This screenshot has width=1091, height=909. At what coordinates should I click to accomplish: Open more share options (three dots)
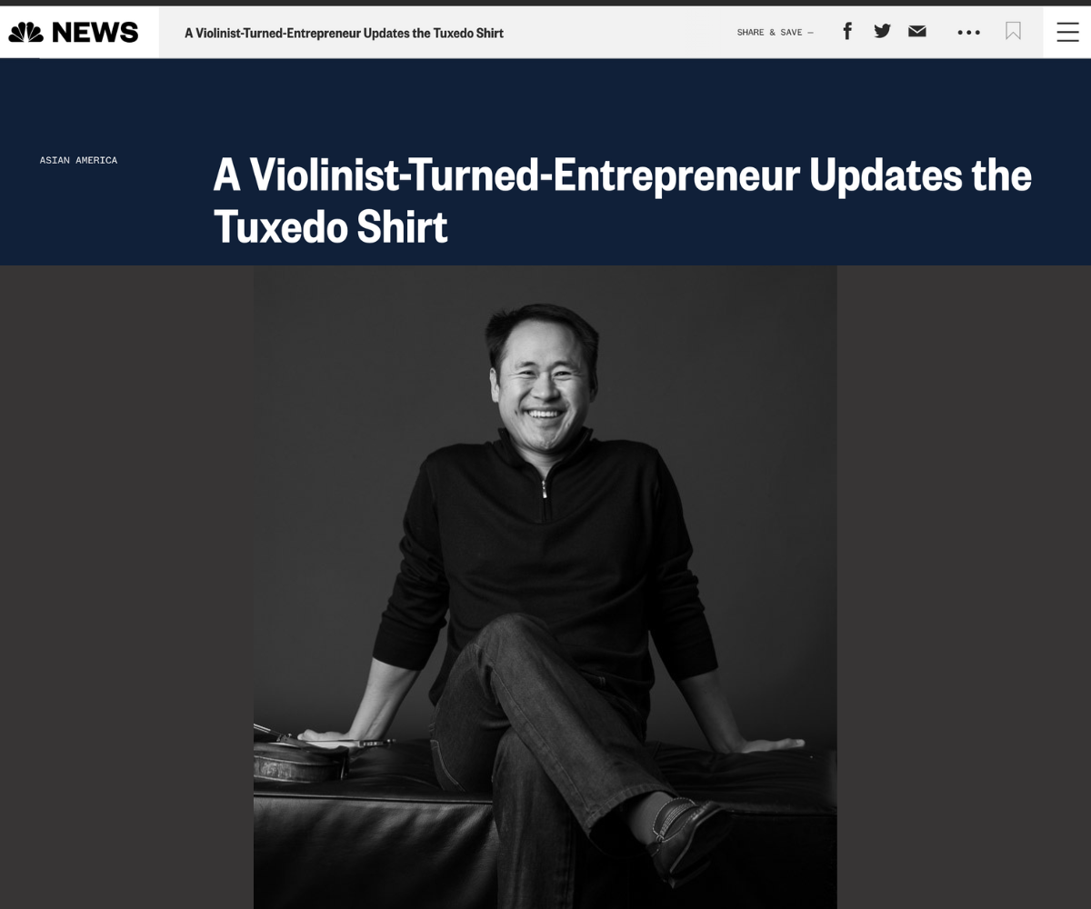(968, 33)
